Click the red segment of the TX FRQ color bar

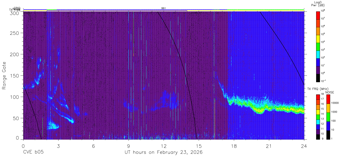point(318,97)
